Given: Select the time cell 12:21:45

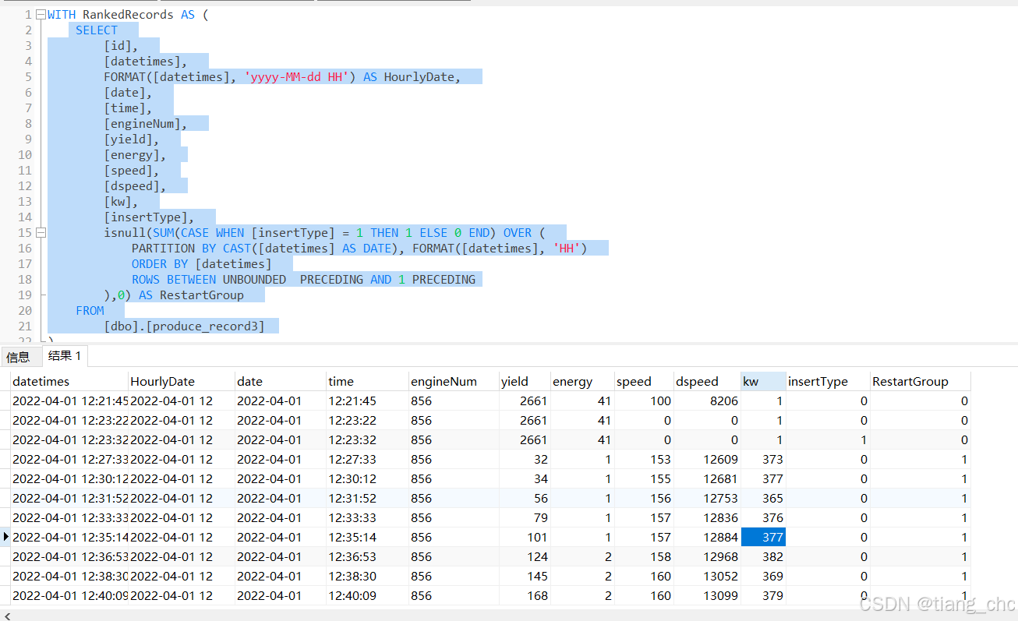Looking at the screenshot, I should click(367, 400).
